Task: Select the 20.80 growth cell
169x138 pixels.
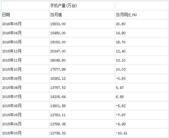Action: pyautogui.click(x=121, y=24)
